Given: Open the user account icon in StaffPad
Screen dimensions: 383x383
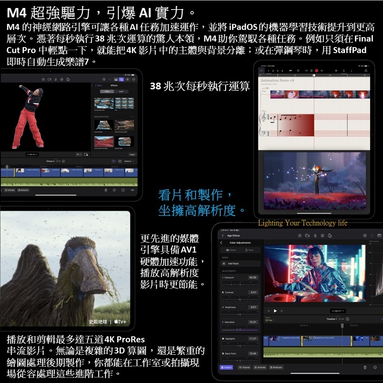Looking at the screenshot, I should [366, 71].
